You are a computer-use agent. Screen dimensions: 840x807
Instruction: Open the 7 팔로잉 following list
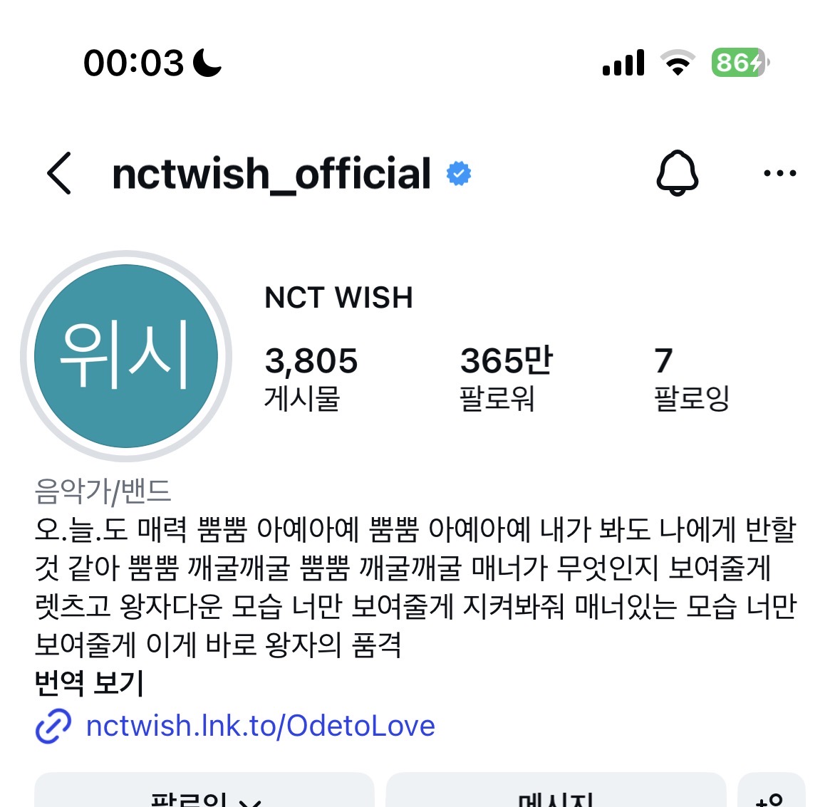691,378
